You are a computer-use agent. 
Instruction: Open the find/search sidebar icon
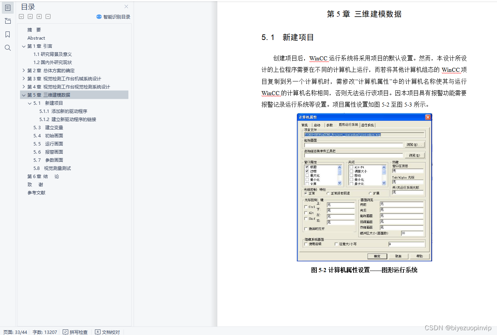(8, 48)
